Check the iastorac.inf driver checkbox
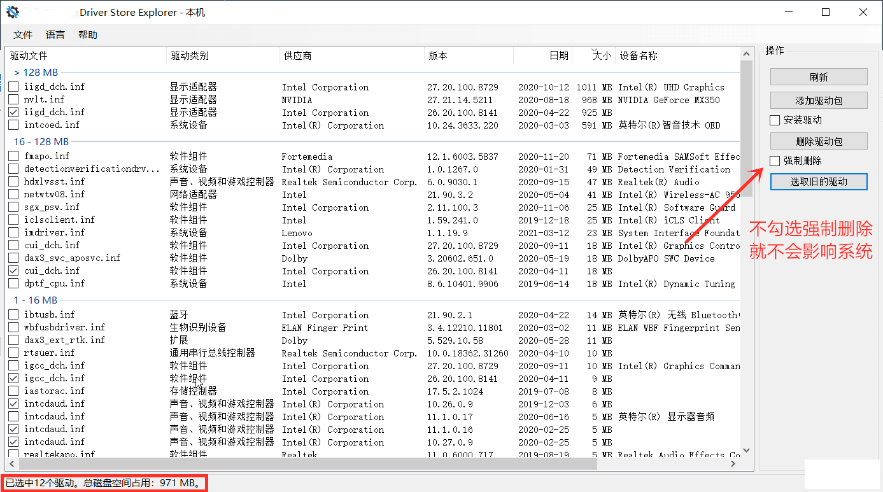Image resolution: width=883 pixels, height=492 pixels. click(13, 391)
